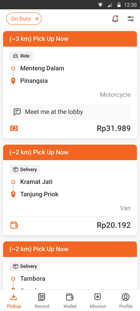Open notifications bell icon
Screen dimensions: 140x311
pos(115,19)
